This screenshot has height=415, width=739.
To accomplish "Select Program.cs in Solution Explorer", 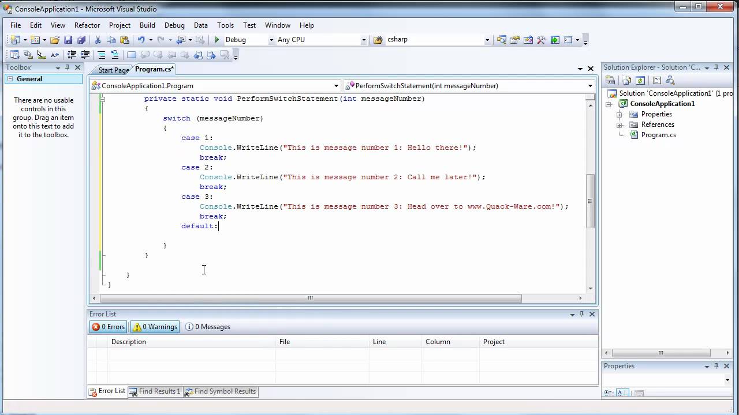I will 658,135.
